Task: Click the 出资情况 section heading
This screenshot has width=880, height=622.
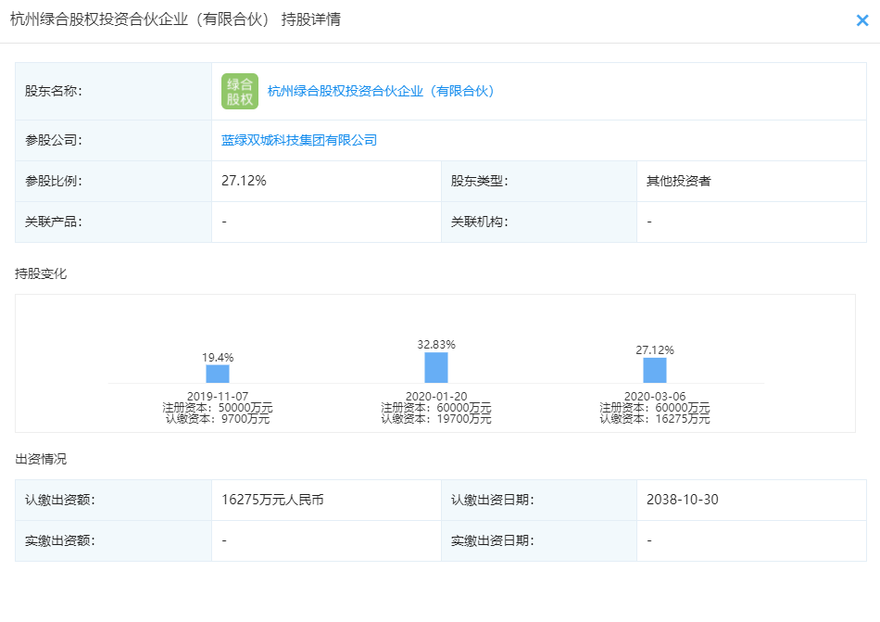Action: pos(41,459)
